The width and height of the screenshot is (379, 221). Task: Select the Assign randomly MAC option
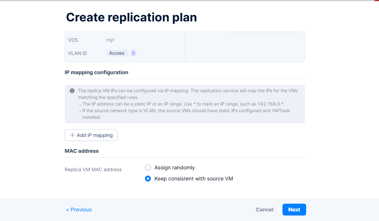coord(148,168)
